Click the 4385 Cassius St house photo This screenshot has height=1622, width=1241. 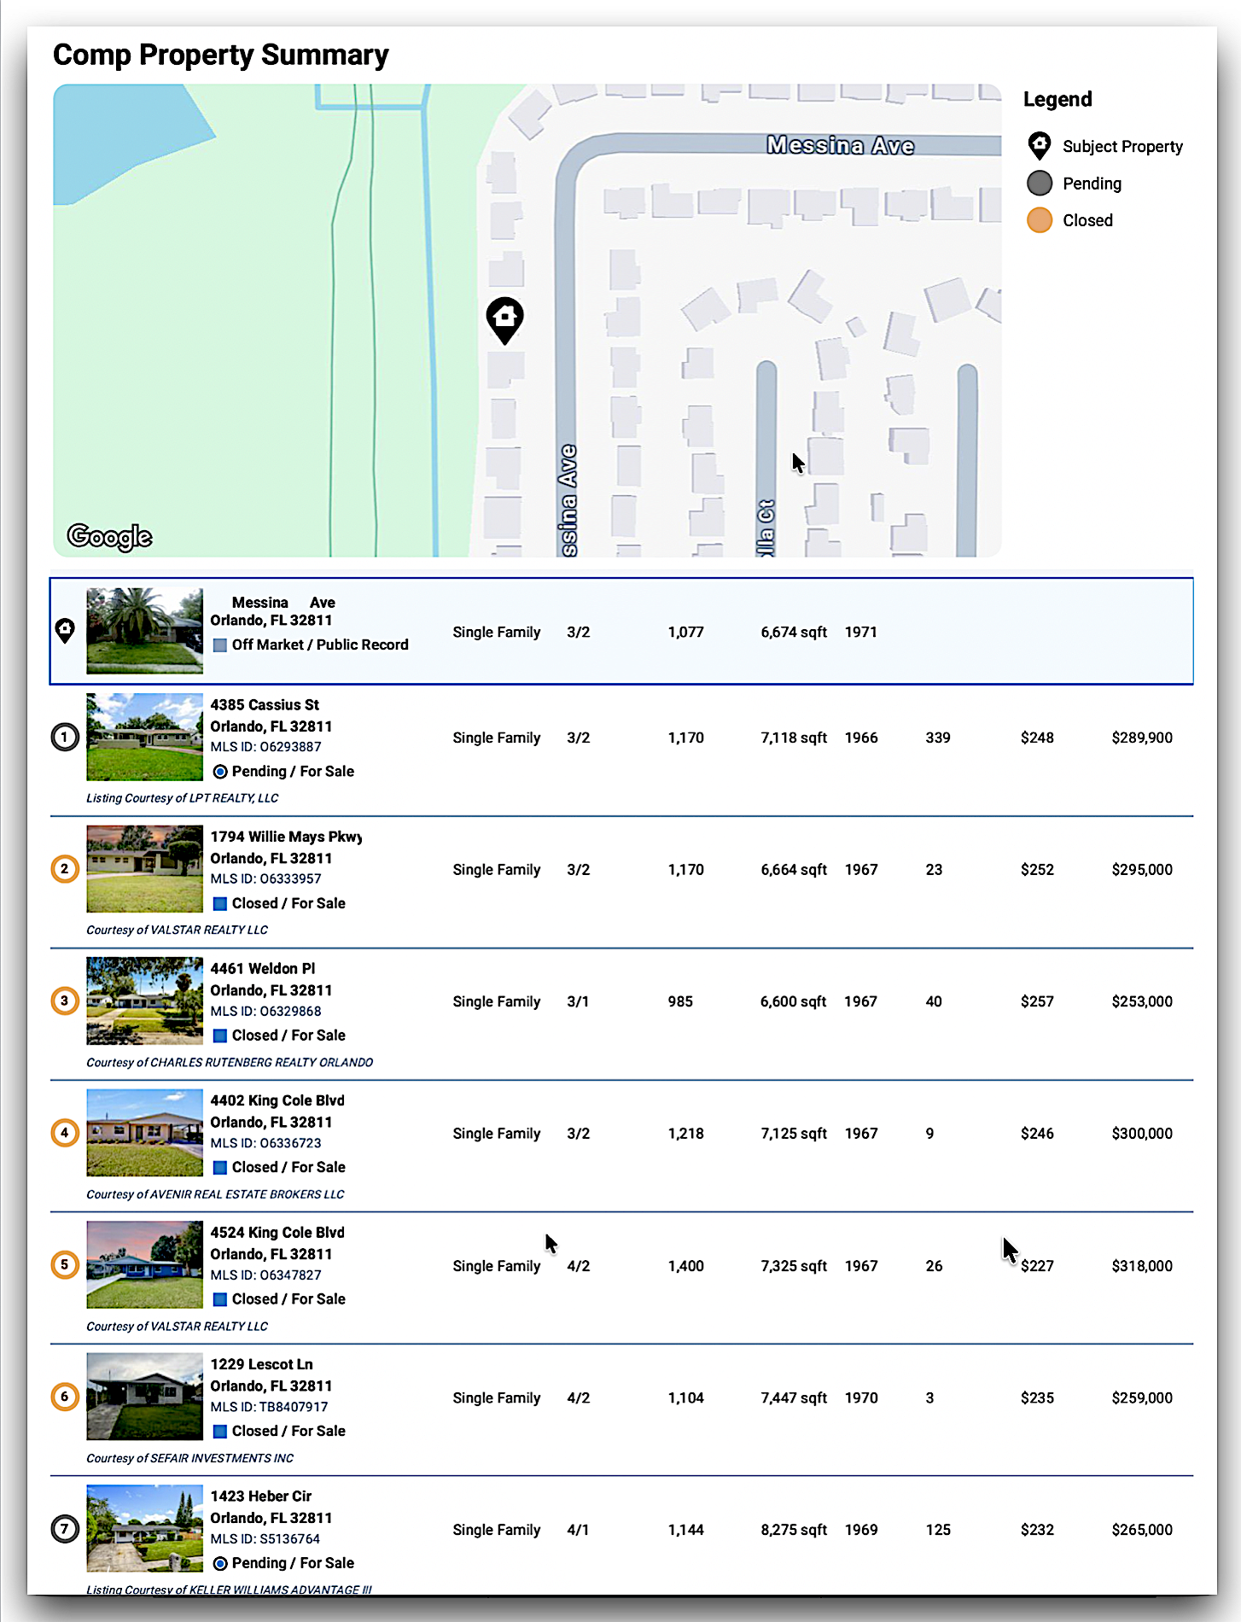pos(144,737)
